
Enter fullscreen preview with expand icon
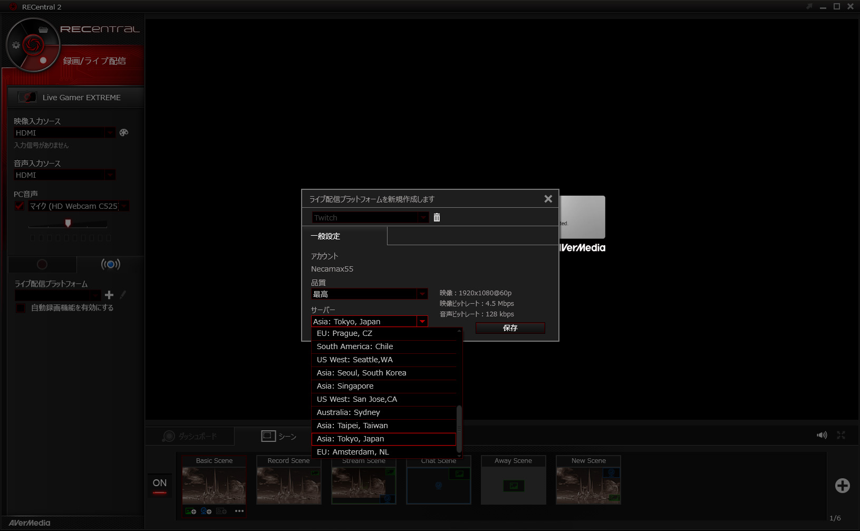coord(841,435)
